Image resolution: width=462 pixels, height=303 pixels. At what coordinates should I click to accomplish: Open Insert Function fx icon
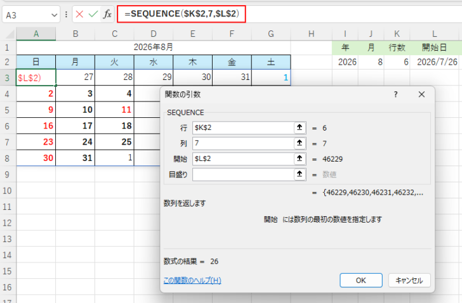[107, 14]
